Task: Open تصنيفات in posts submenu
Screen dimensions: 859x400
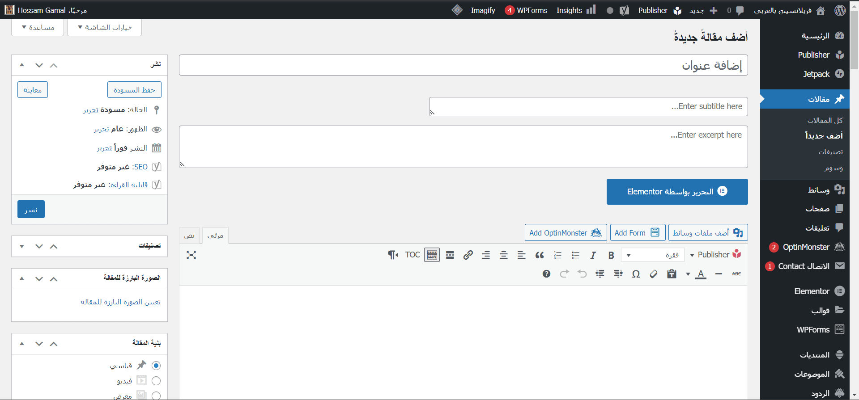Action: tap(831, 152)
